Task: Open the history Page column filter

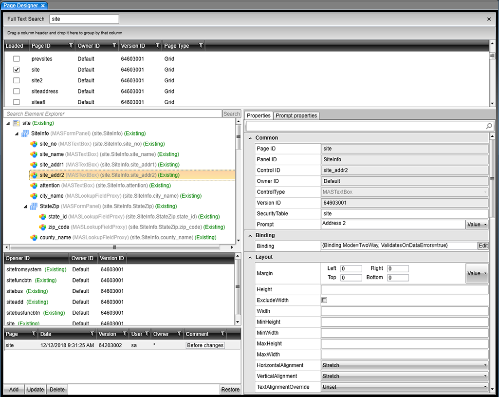Action: pos(34,334)
